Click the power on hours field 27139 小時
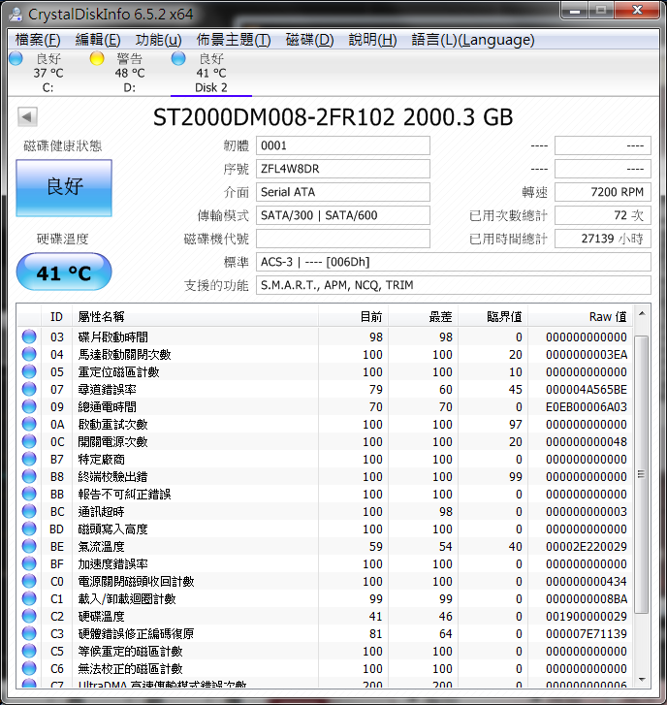Screen dimensions: 667x705 [x=603, y=239]
